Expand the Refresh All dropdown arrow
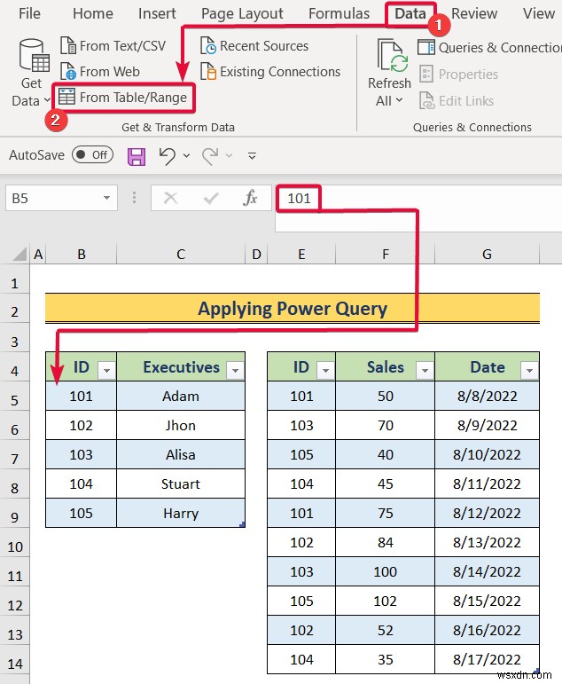This screenshot has width=562, height=684. [x=400, y=101]
